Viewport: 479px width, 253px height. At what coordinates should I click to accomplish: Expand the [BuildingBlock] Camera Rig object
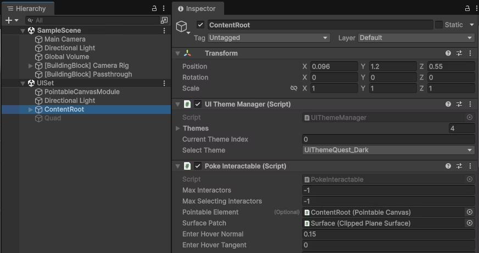tap(30, 66)
